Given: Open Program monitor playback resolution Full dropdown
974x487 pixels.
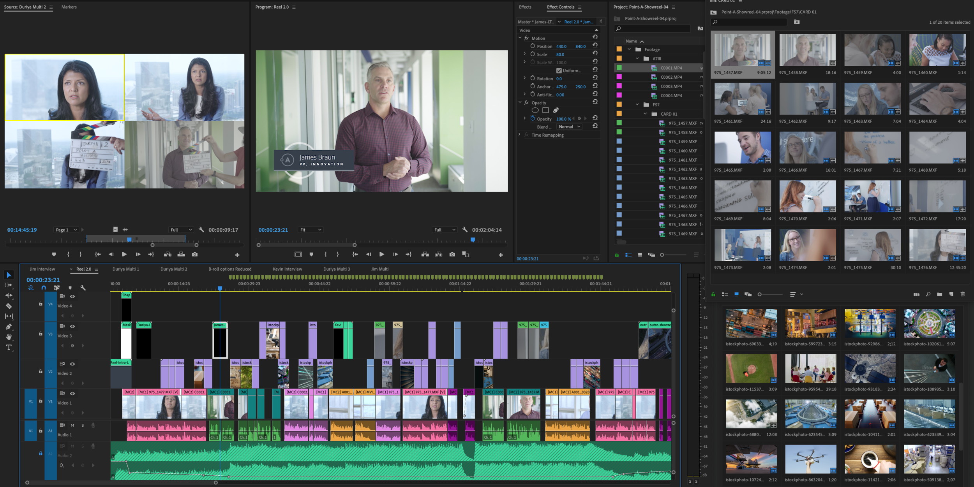Looking at the screenshot, I should point(445,230).
